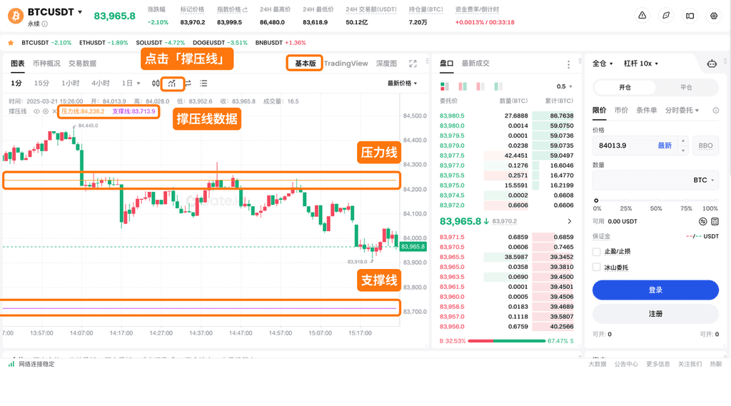Open order book three-dot menu

568,64
